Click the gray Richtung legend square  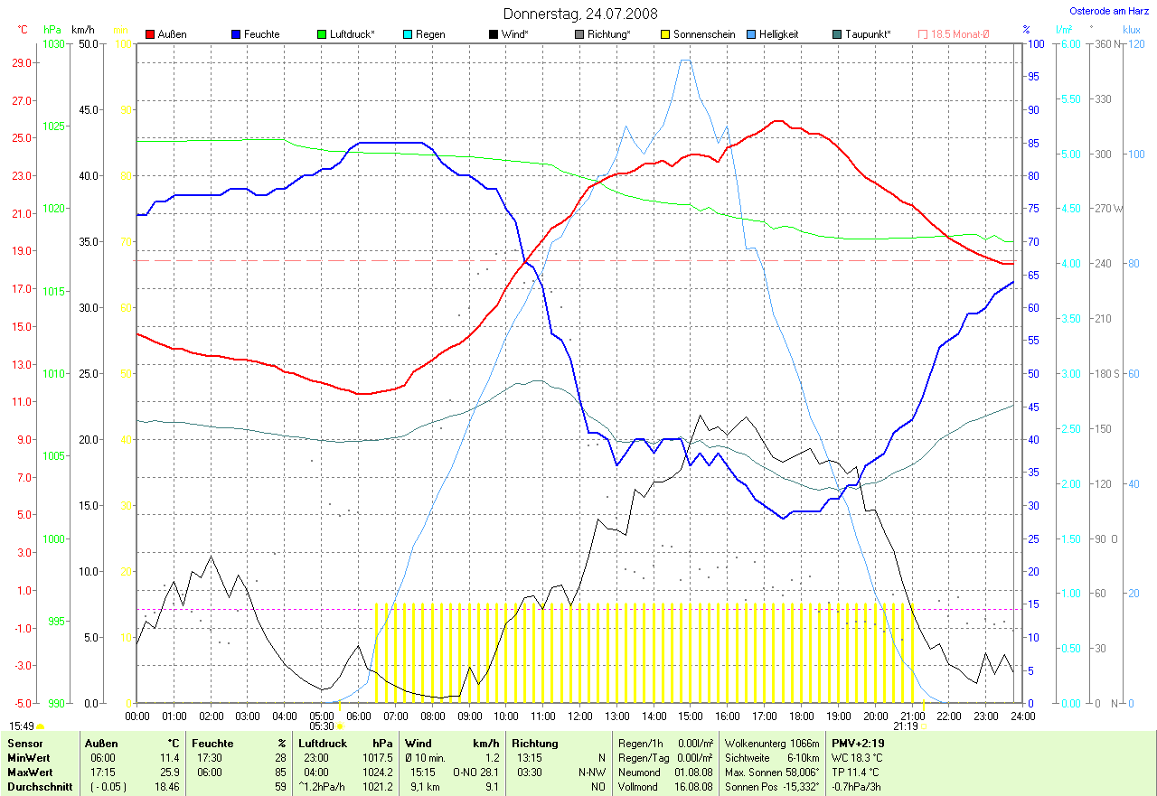[x=579, y=34]
